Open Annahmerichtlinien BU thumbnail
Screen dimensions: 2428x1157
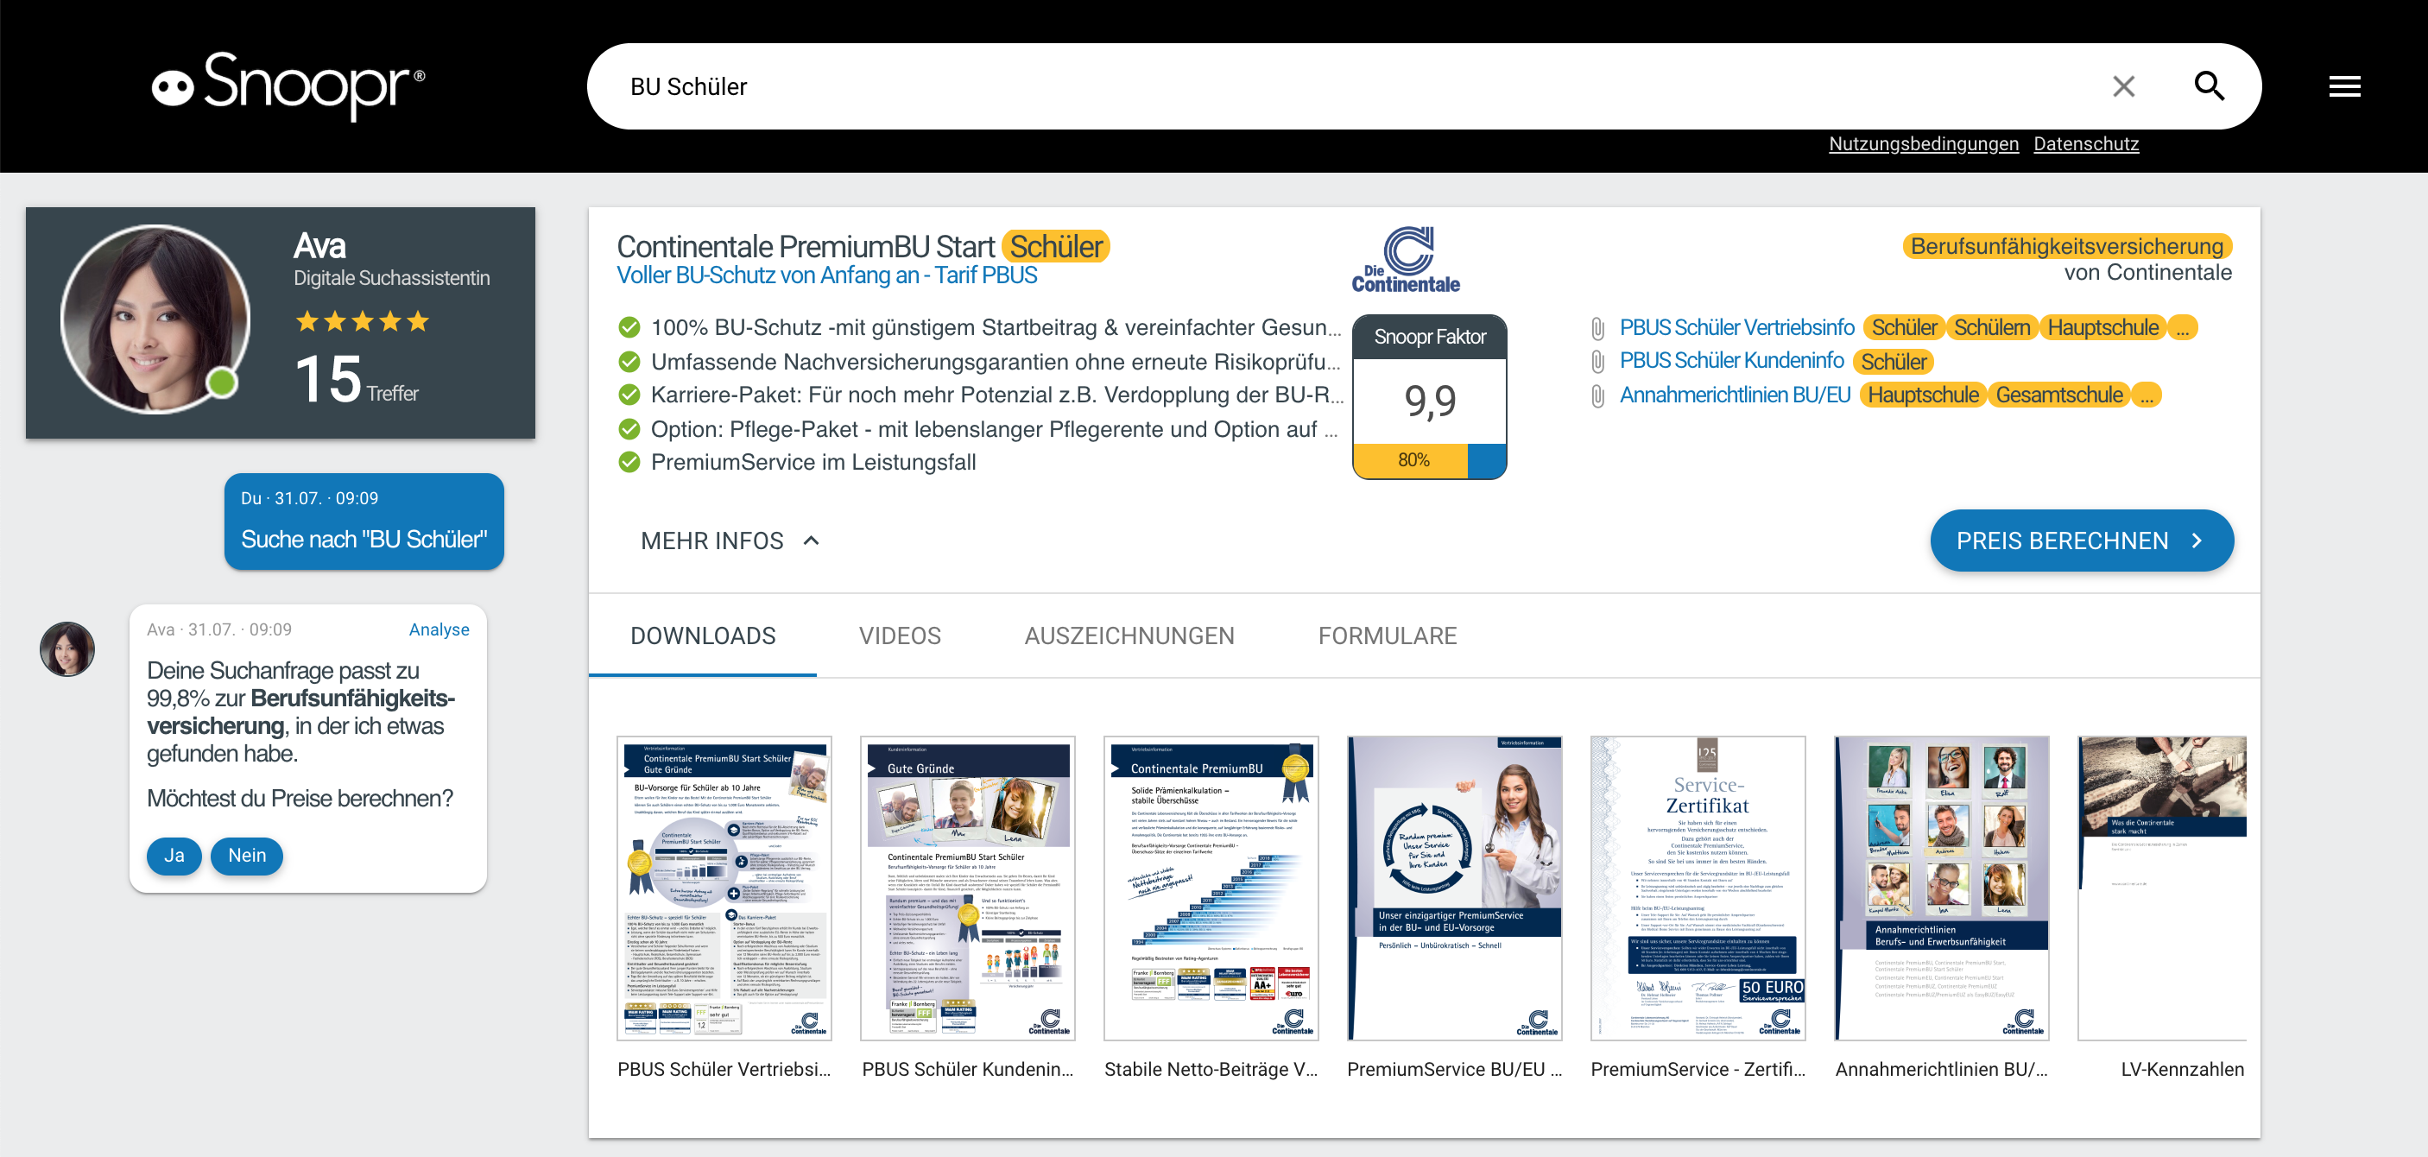(x=1942, y=888)
